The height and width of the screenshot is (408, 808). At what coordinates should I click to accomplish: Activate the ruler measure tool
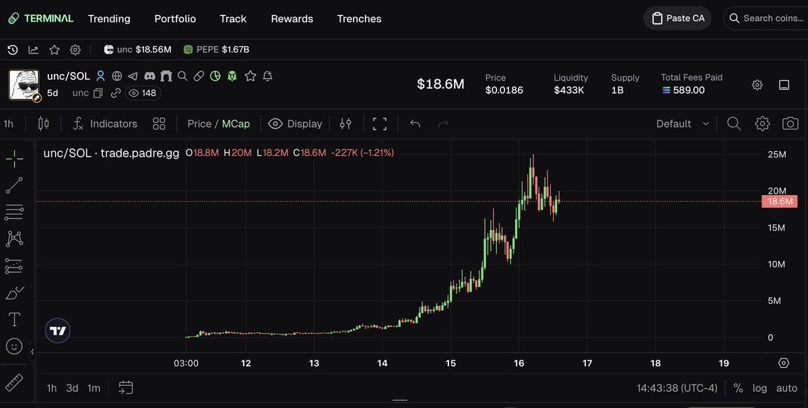pyautogui.click(x=14, y=382)
